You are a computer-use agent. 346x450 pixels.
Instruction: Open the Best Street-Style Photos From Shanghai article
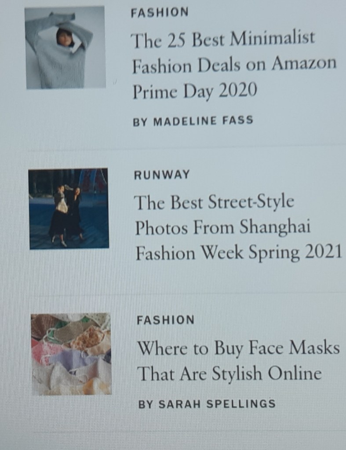point(238,227)
